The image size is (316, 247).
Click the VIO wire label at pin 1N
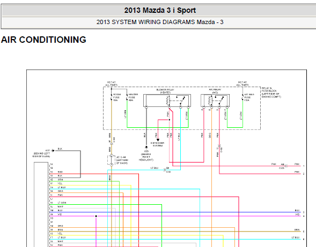pos(60,214)
